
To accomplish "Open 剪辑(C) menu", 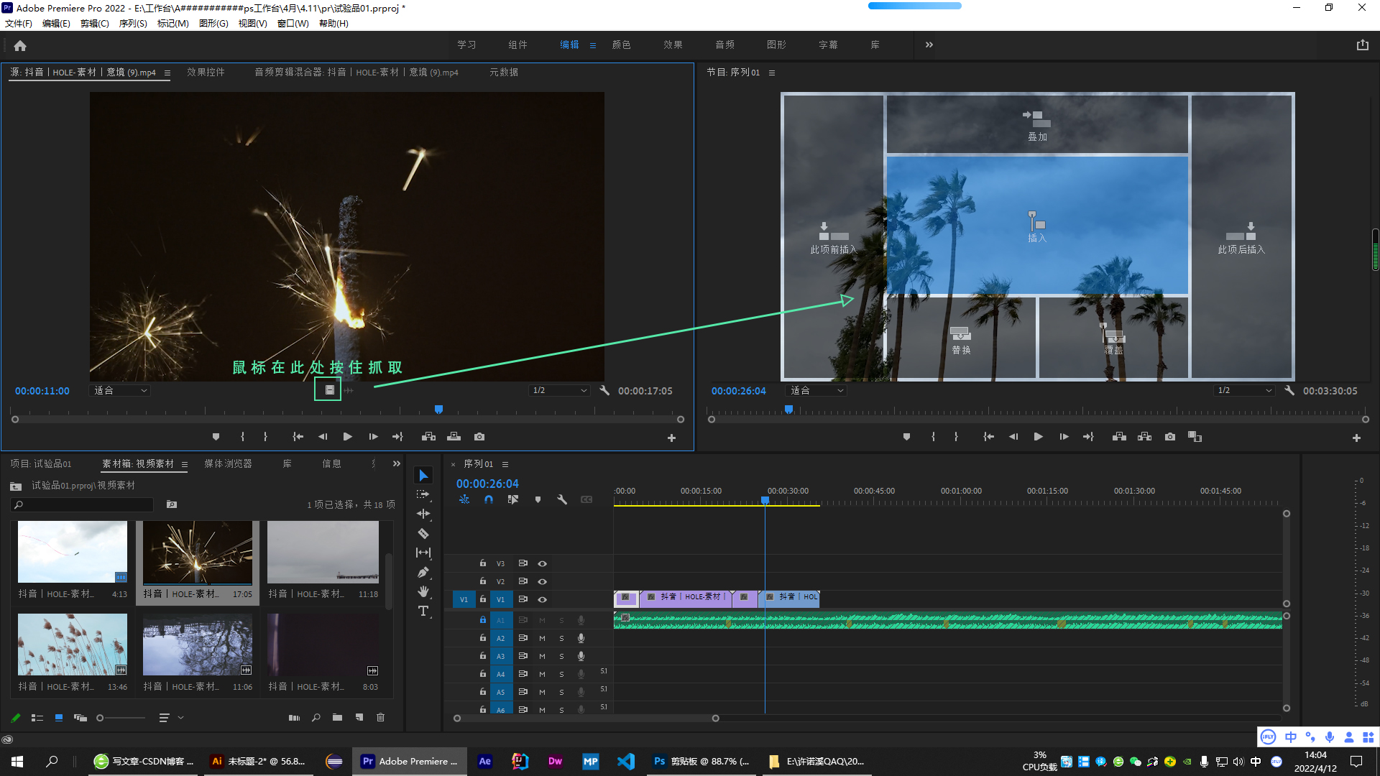I will coord(94,24).
